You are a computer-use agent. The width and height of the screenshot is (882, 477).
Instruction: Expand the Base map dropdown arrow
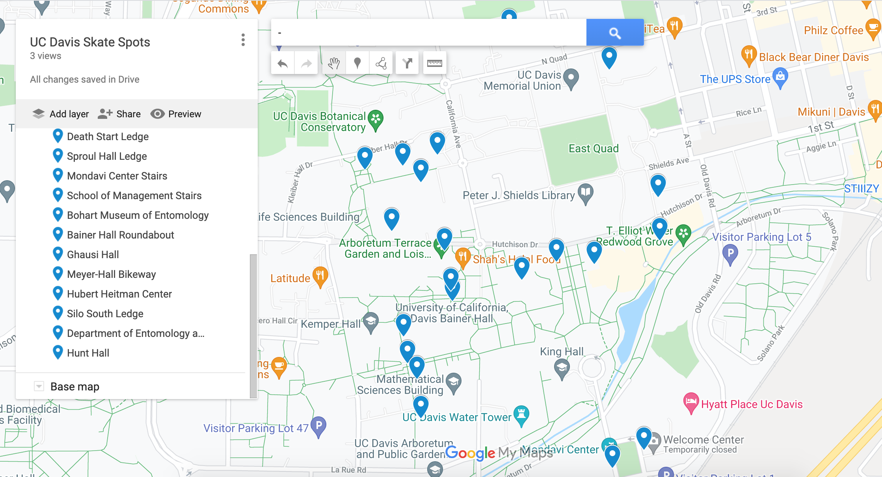point(39,386)
